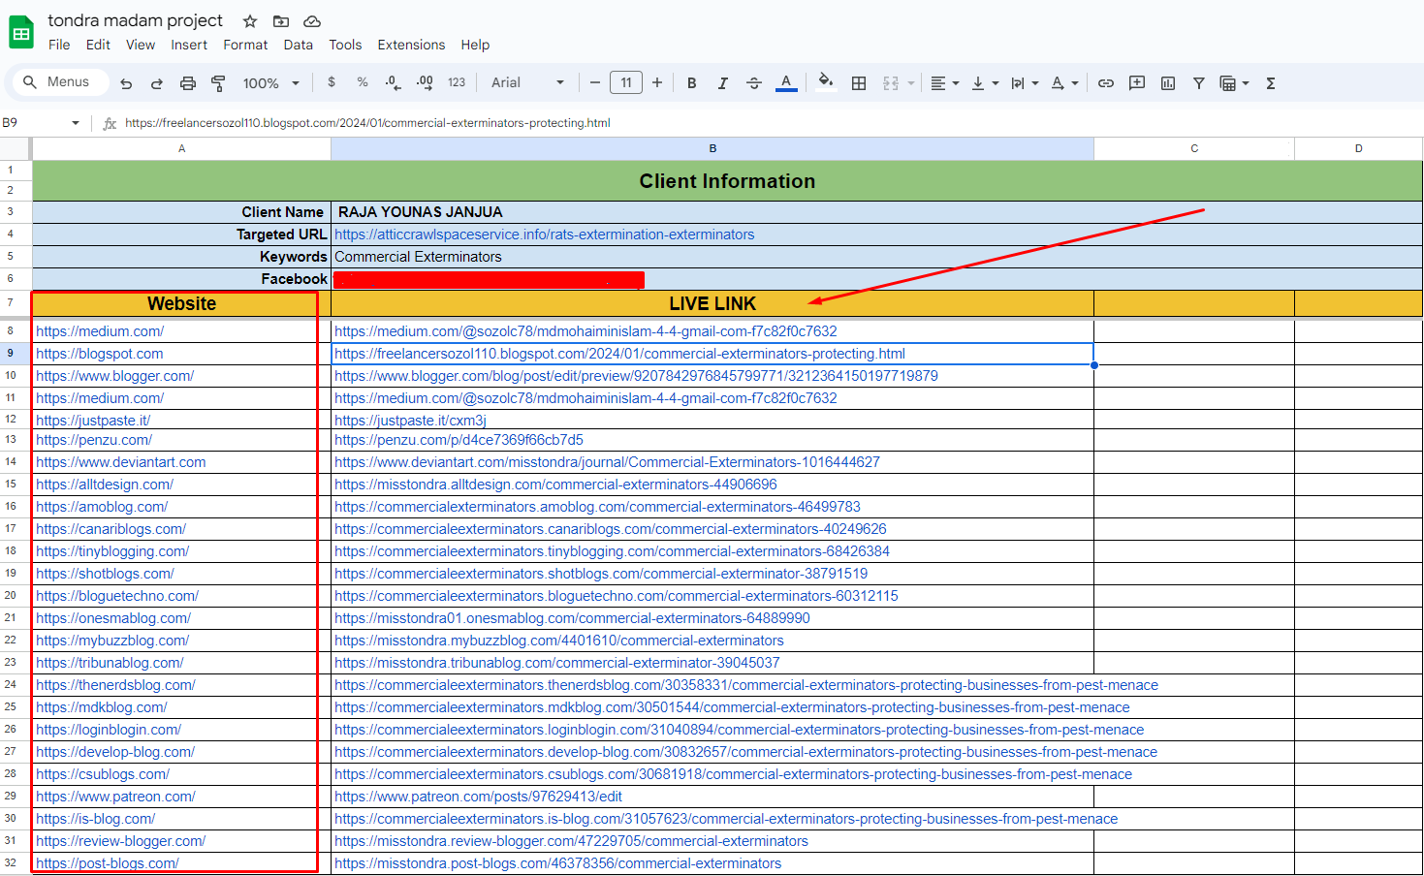Open the Data menu
Image resolution: width=1424 pixels, height=876 pixels.
(298, 45)
